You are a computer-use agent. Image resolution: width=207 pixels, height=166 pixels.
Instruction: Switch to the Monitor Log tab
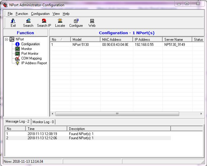(x=43, y=122)
